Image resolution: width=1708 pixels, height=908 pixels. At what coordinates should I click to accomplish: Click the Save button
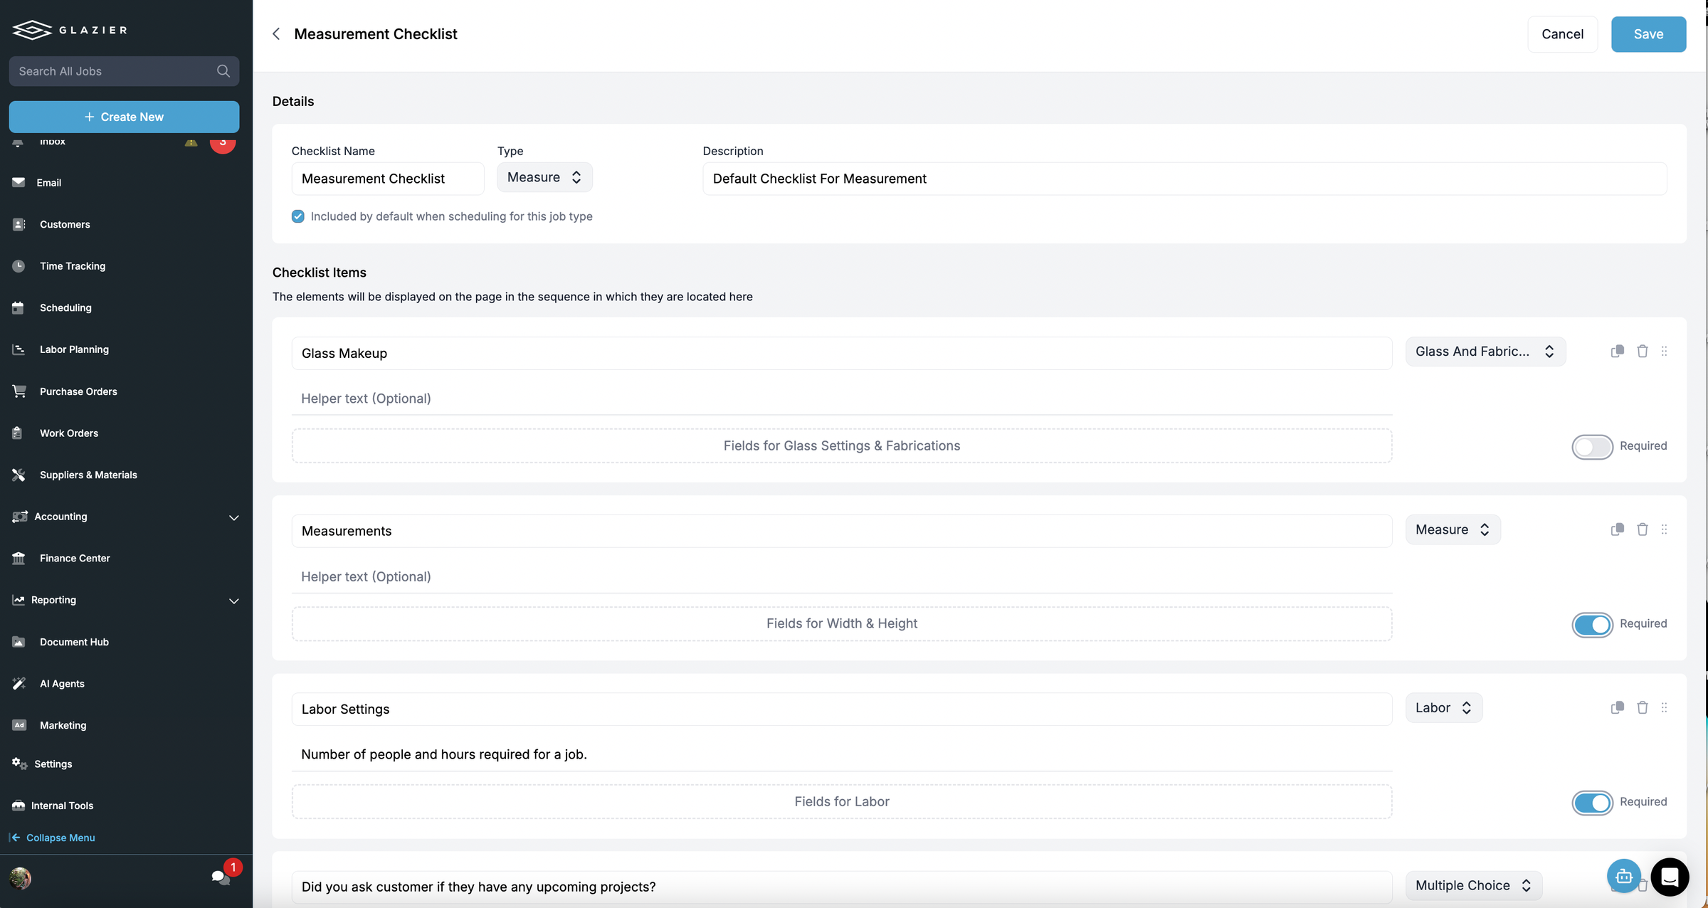point(1648,34)
